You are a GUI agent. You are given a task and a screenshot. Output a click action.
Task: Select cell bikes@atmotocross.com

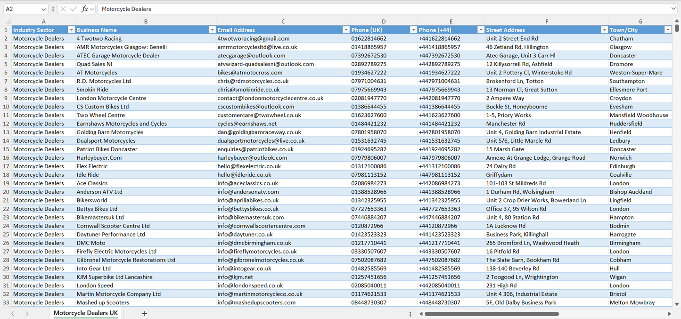click(x=283, y=73)
